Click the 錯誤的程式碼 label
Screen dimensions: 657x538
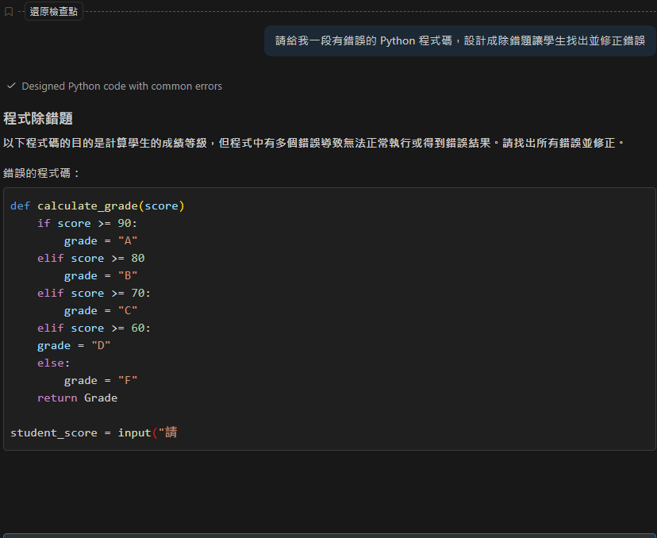click(x=41, y=172)
